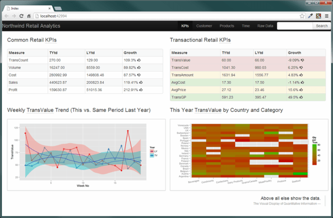The image size is (333, 218).
Task: Open the eyedropper extension icon
Action: [310, 16]
